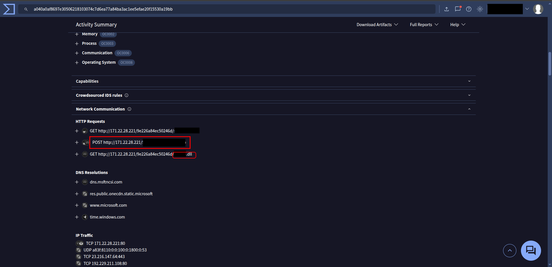Open the user profile avatar
Image resolution: width=552 pixels, height=267 pixels.
[538, 9]
